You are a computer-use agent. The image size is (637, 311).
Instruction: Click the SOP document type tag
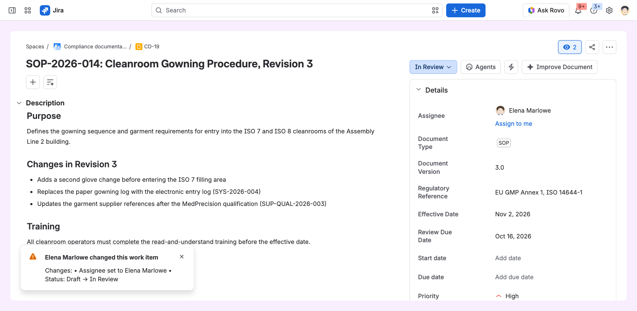pyautogui.click(x=504, y=143)
